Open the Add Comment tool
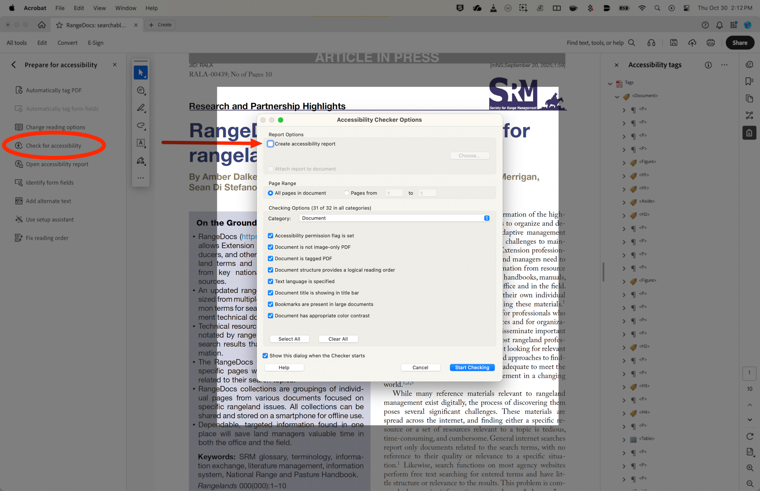Screen dimensions: 760x491 click(x=141, y=90)
